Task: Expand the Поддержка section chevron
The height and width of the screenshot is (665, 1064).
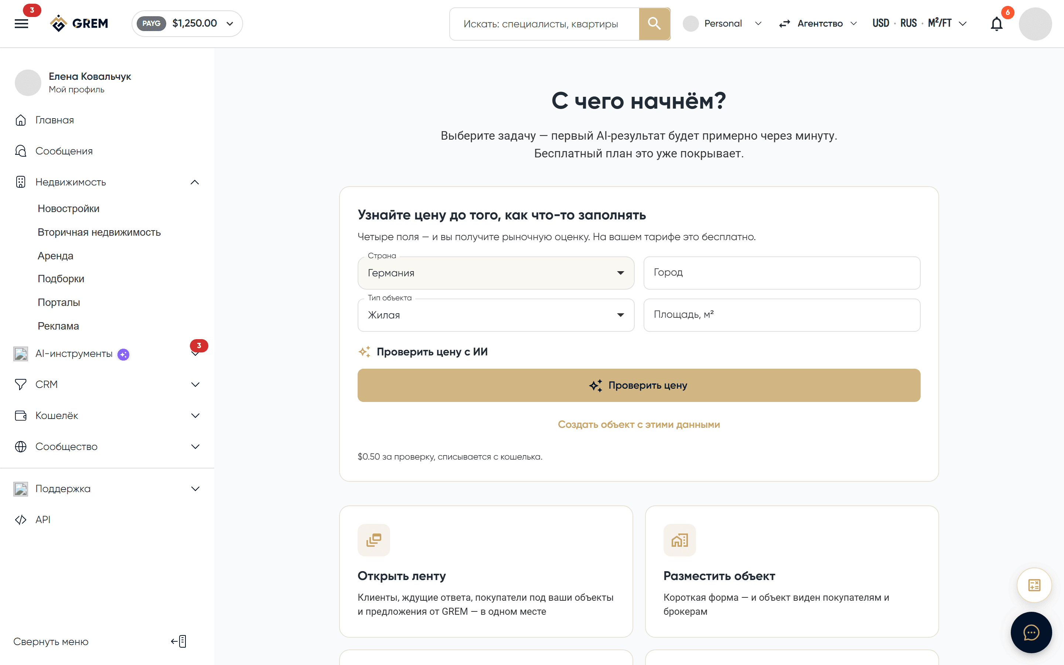Action: pos(196,489)
